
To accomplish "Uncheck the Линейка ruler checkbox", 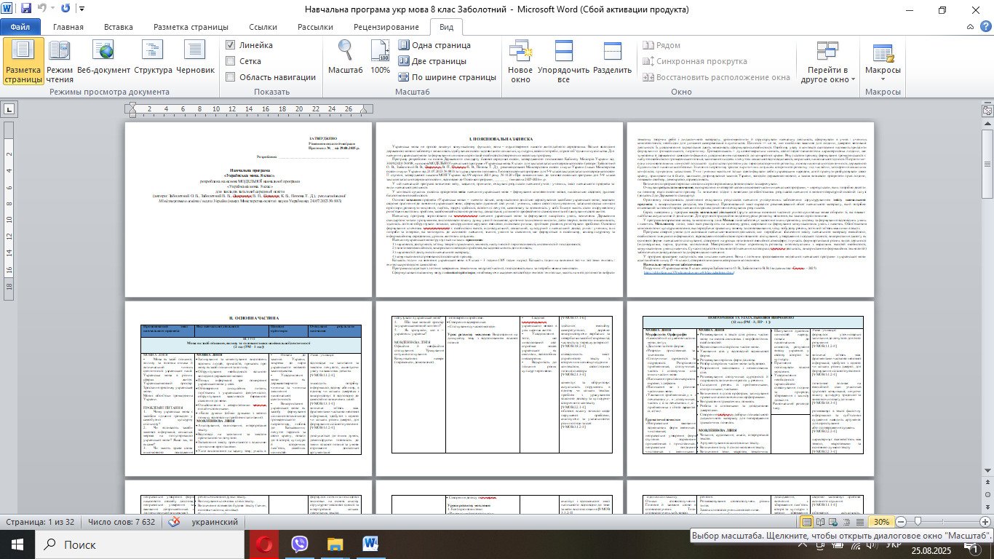I will pyautogui.click(x=231, y=45).
